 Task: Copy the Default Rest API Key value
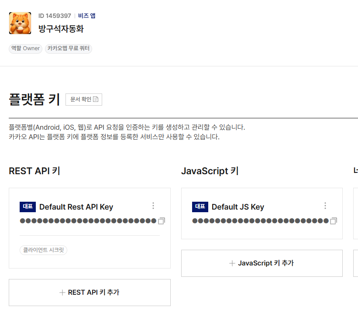[x=162, y=221]
